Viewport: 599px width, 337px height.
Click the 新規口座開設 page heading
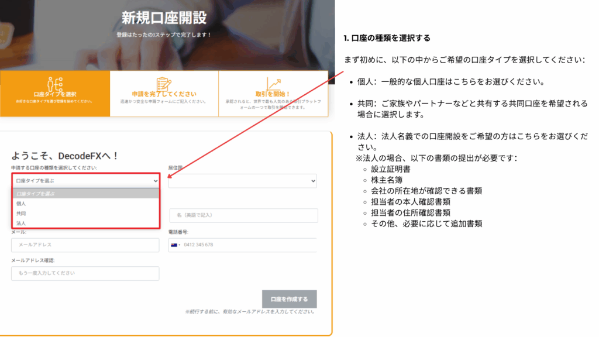point(164,18)
